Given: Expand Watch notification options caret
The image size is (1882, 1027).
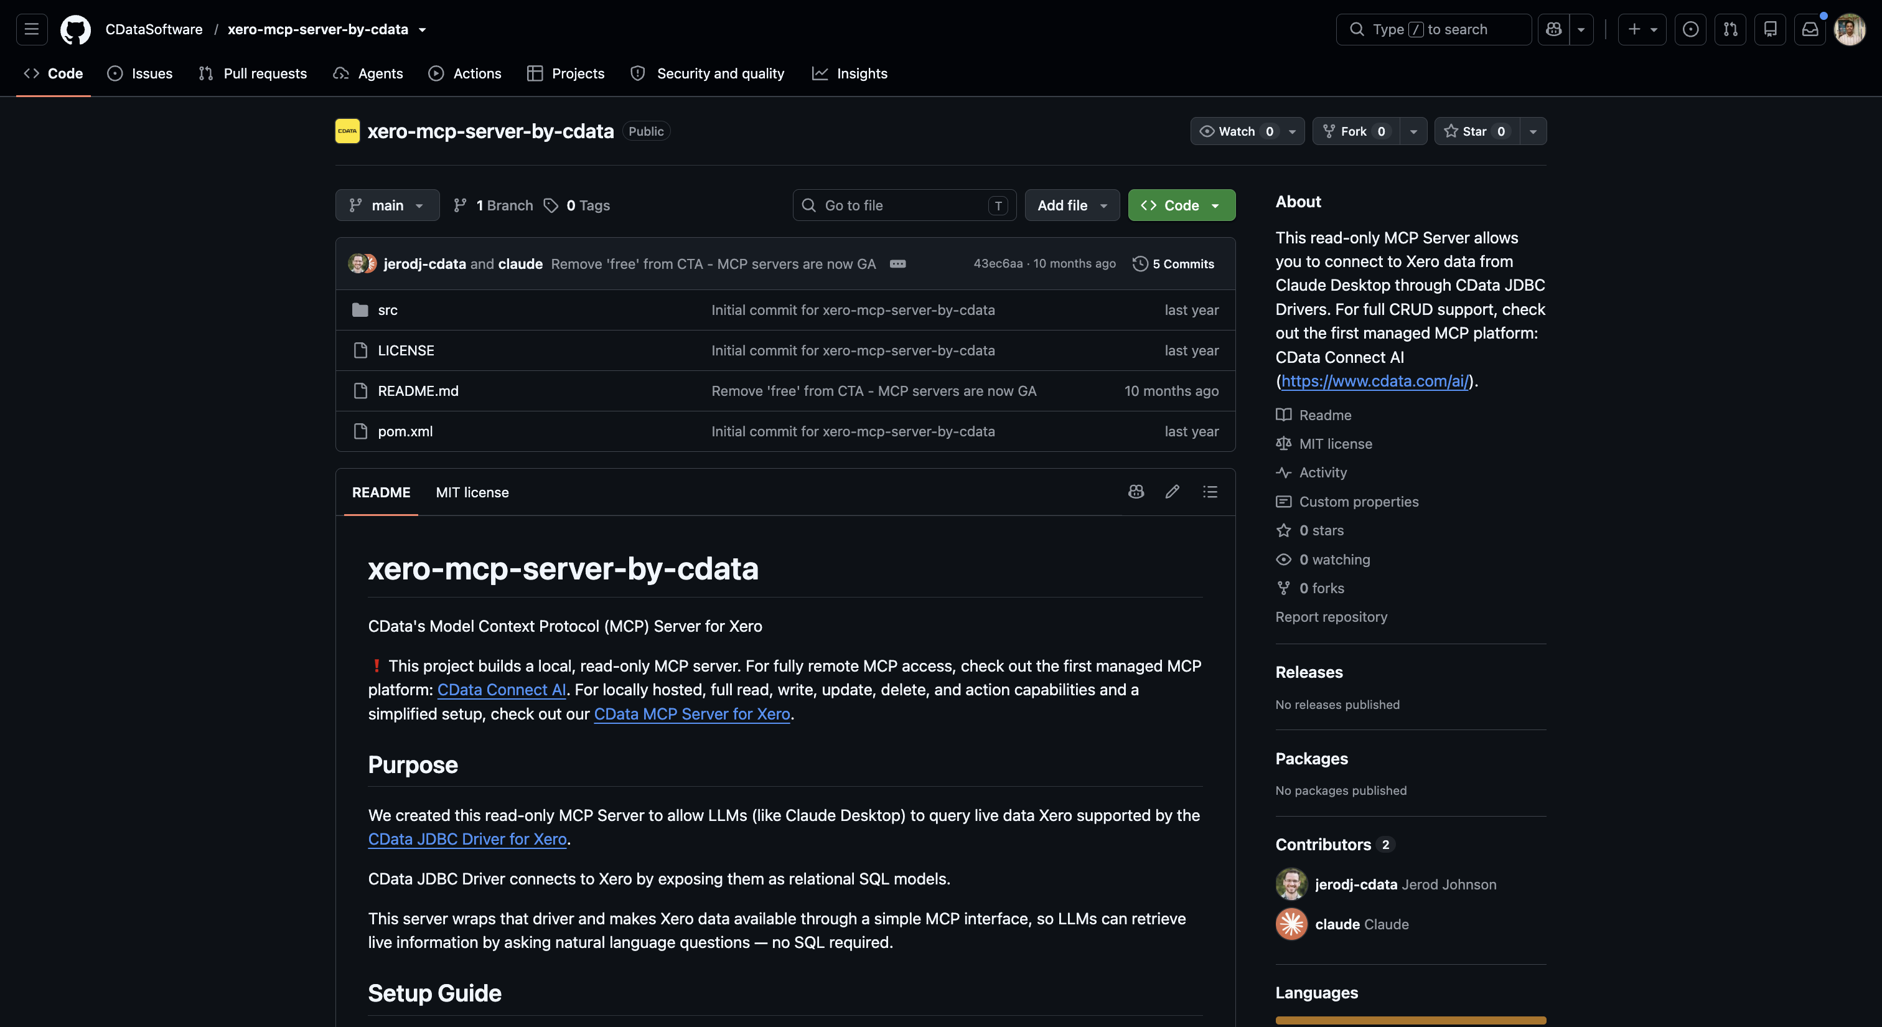Looking at the screenshot, I should (1293, 131).
